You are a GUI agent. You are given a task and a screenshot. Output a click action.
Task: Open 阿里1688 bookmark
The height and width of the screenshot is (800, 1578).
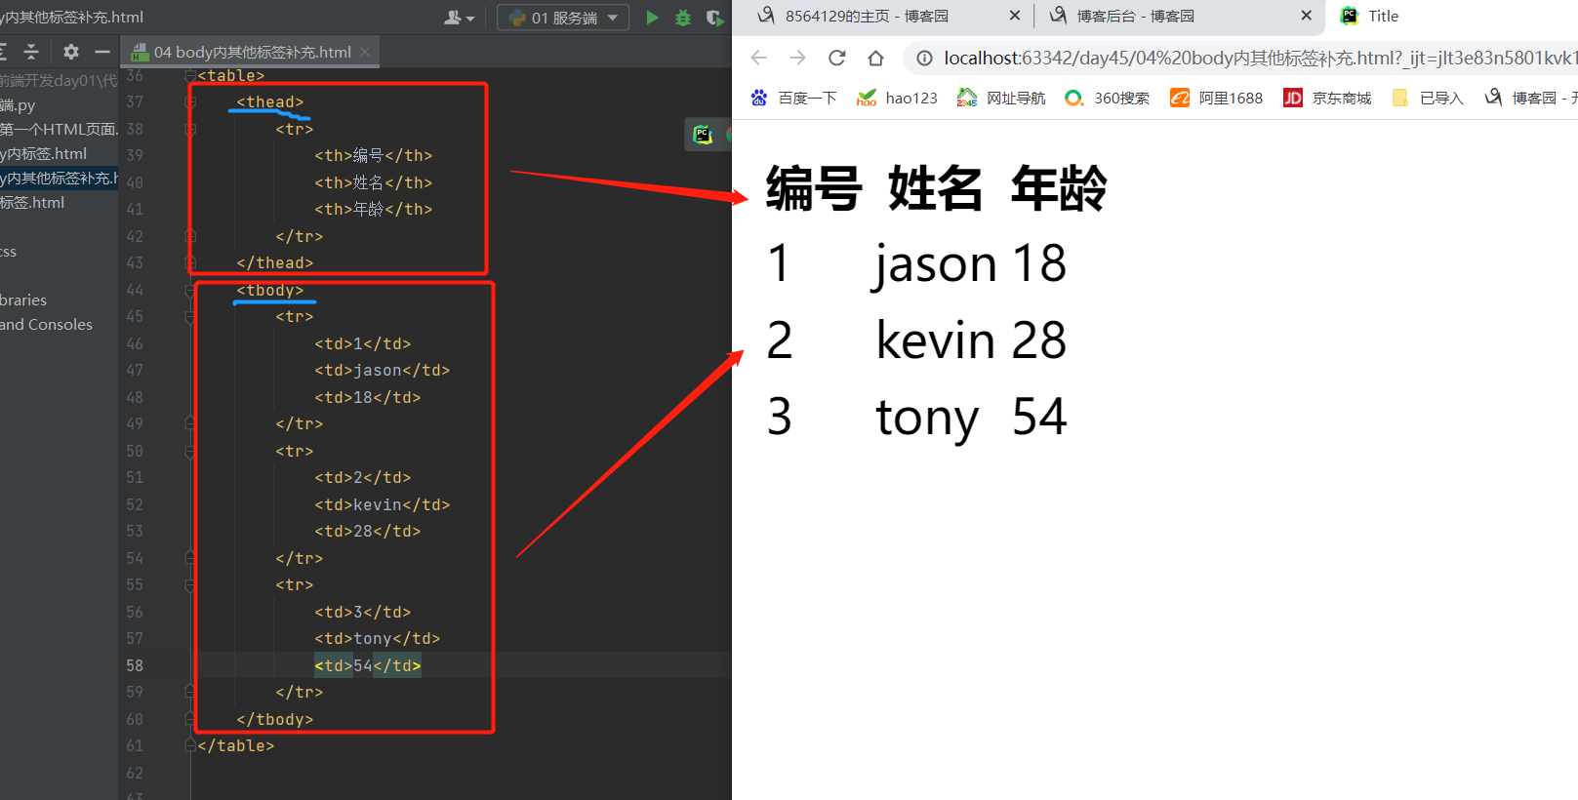click(1217, 98)
